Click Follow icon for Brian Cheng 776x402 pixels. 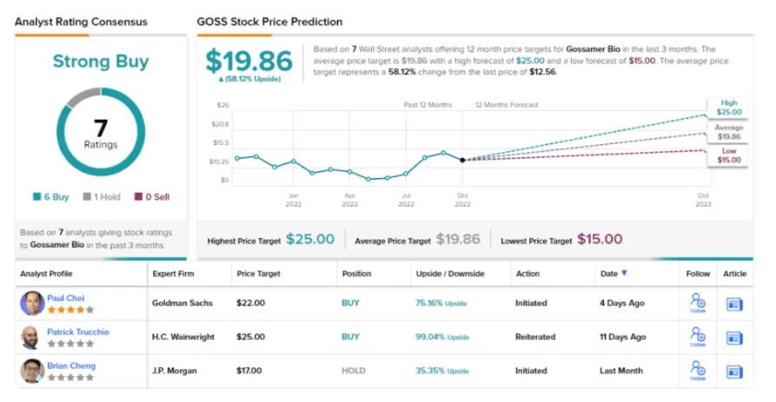pyautogui.click(x=696, y=369)
